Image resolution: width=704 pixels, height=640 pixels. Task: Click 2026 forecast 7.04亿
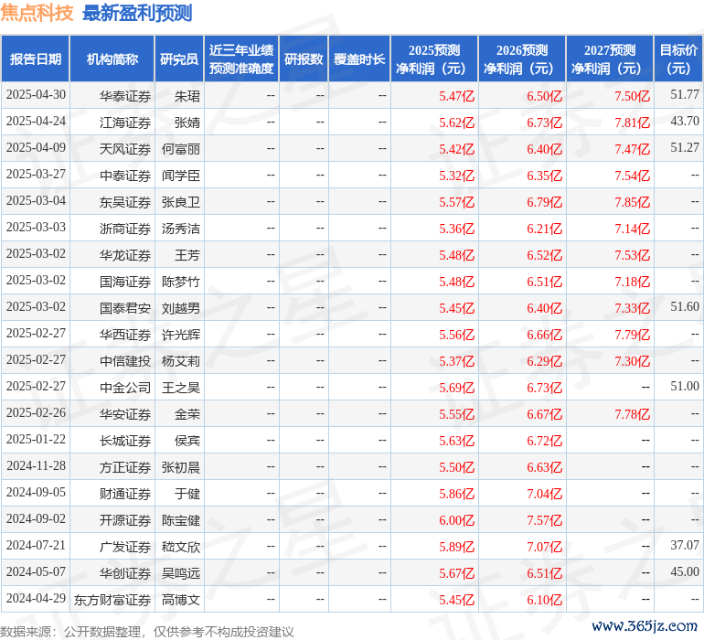544,494
